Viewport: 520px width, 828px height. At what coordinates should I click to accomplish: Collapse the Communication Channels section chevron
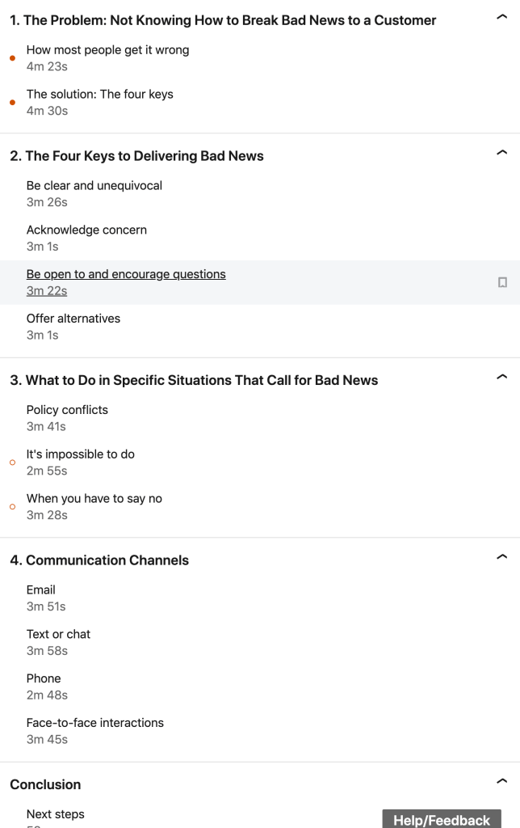(501, 556)
